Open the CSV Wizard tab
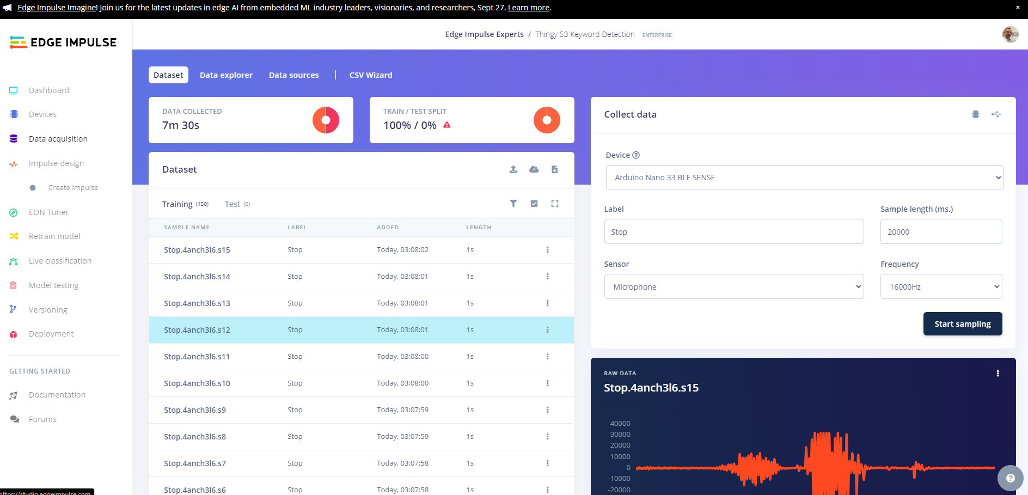 point(371,75)
